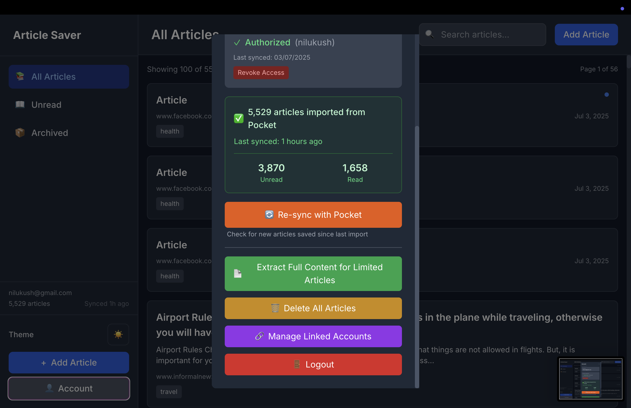Click the travel tag on Airport Rules article
Viewport: 631px width, 408px height.
pyautogui.click(x=169, y=392)
